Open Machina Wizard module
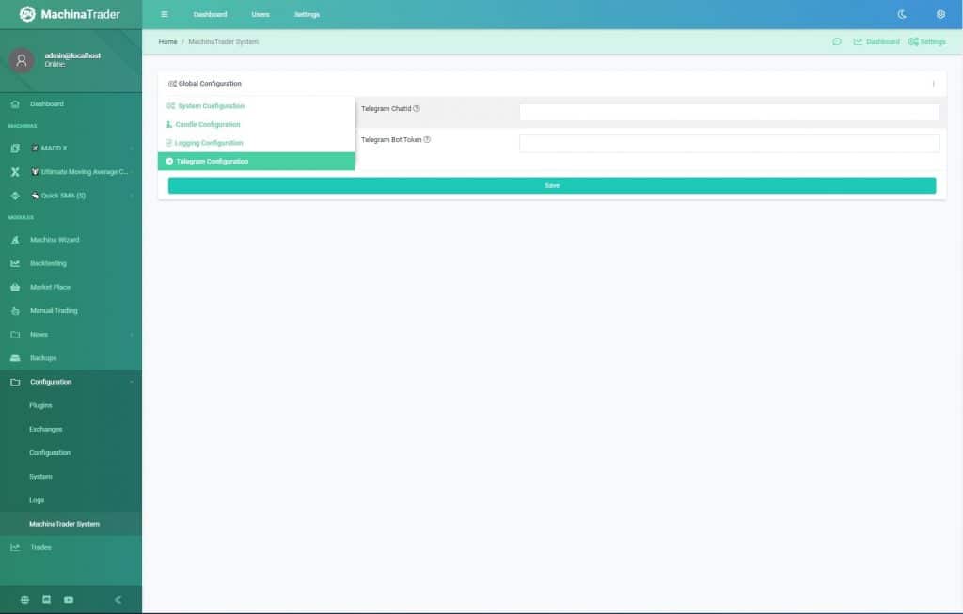This screenshot has width=963, height=614. (55, 240)
